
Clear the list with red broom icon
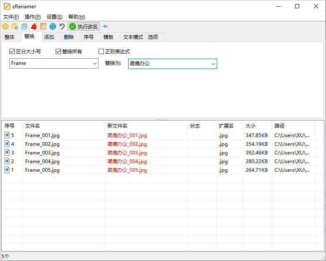click(x=34, y=26)
